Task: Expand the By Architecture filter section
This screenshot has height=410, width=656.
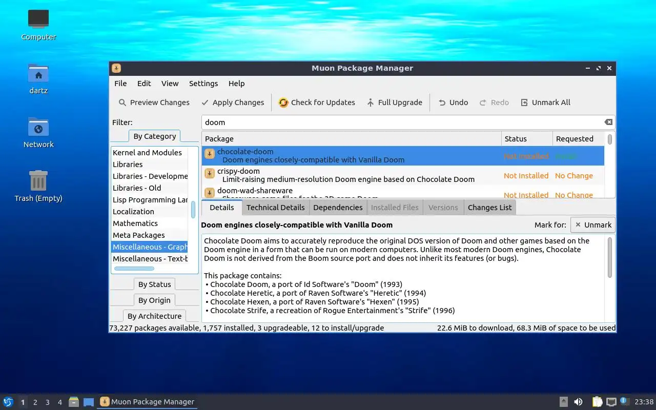Action: 154,316
